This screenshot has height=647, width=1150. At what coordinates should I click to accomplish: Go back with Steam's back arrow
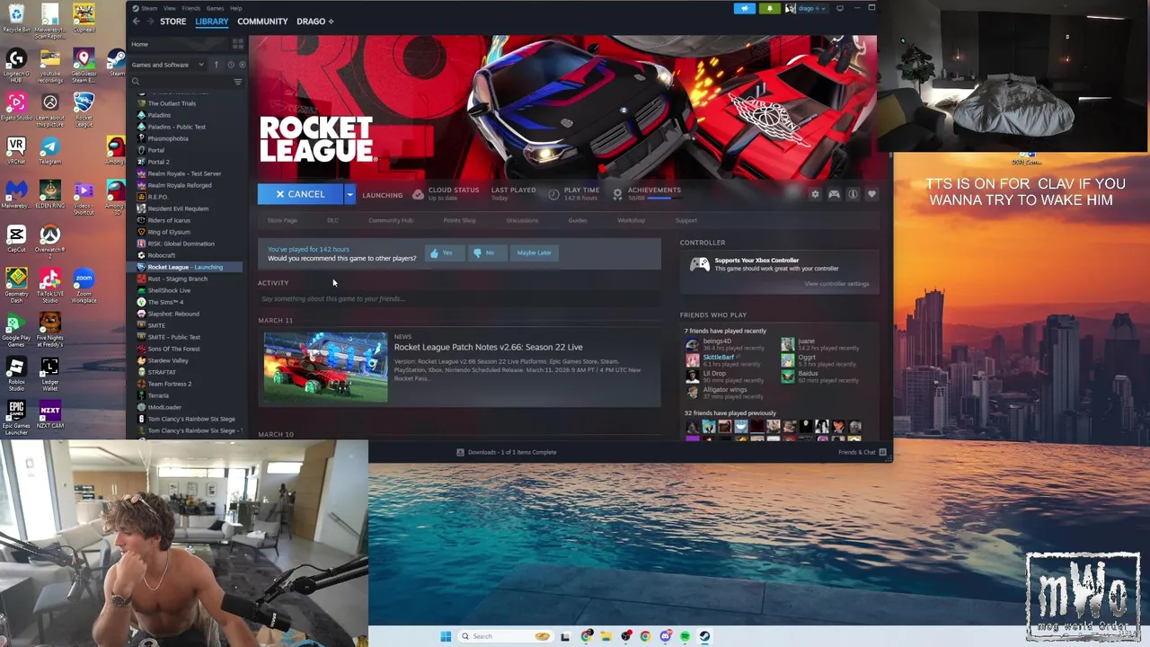pos(136,22)
